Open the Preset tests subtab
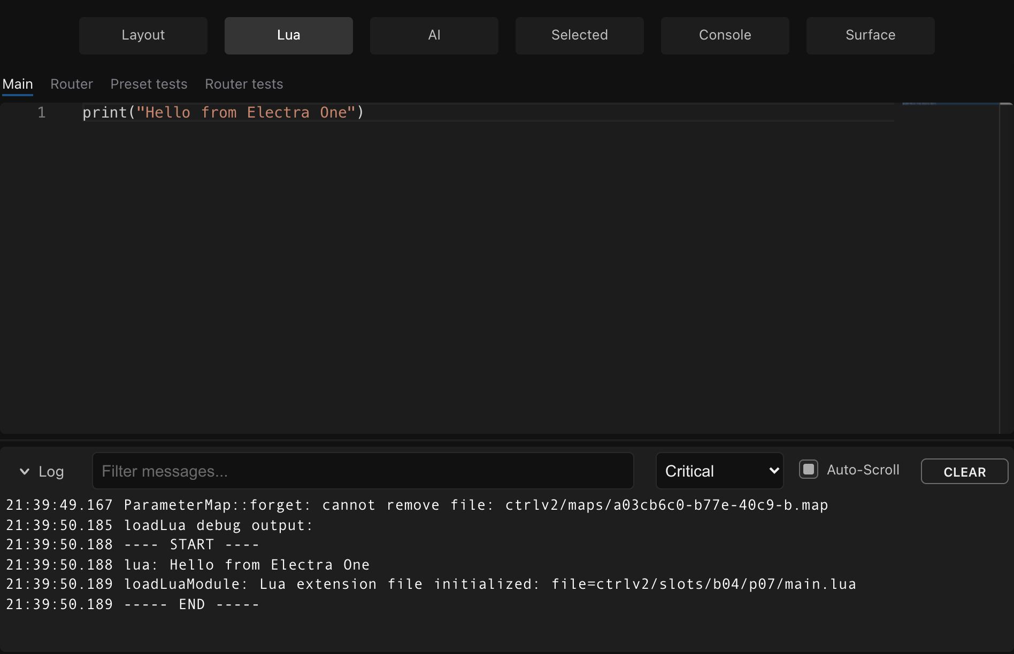The height and width of the screenshot is (654, 1014). coord(149,84)
